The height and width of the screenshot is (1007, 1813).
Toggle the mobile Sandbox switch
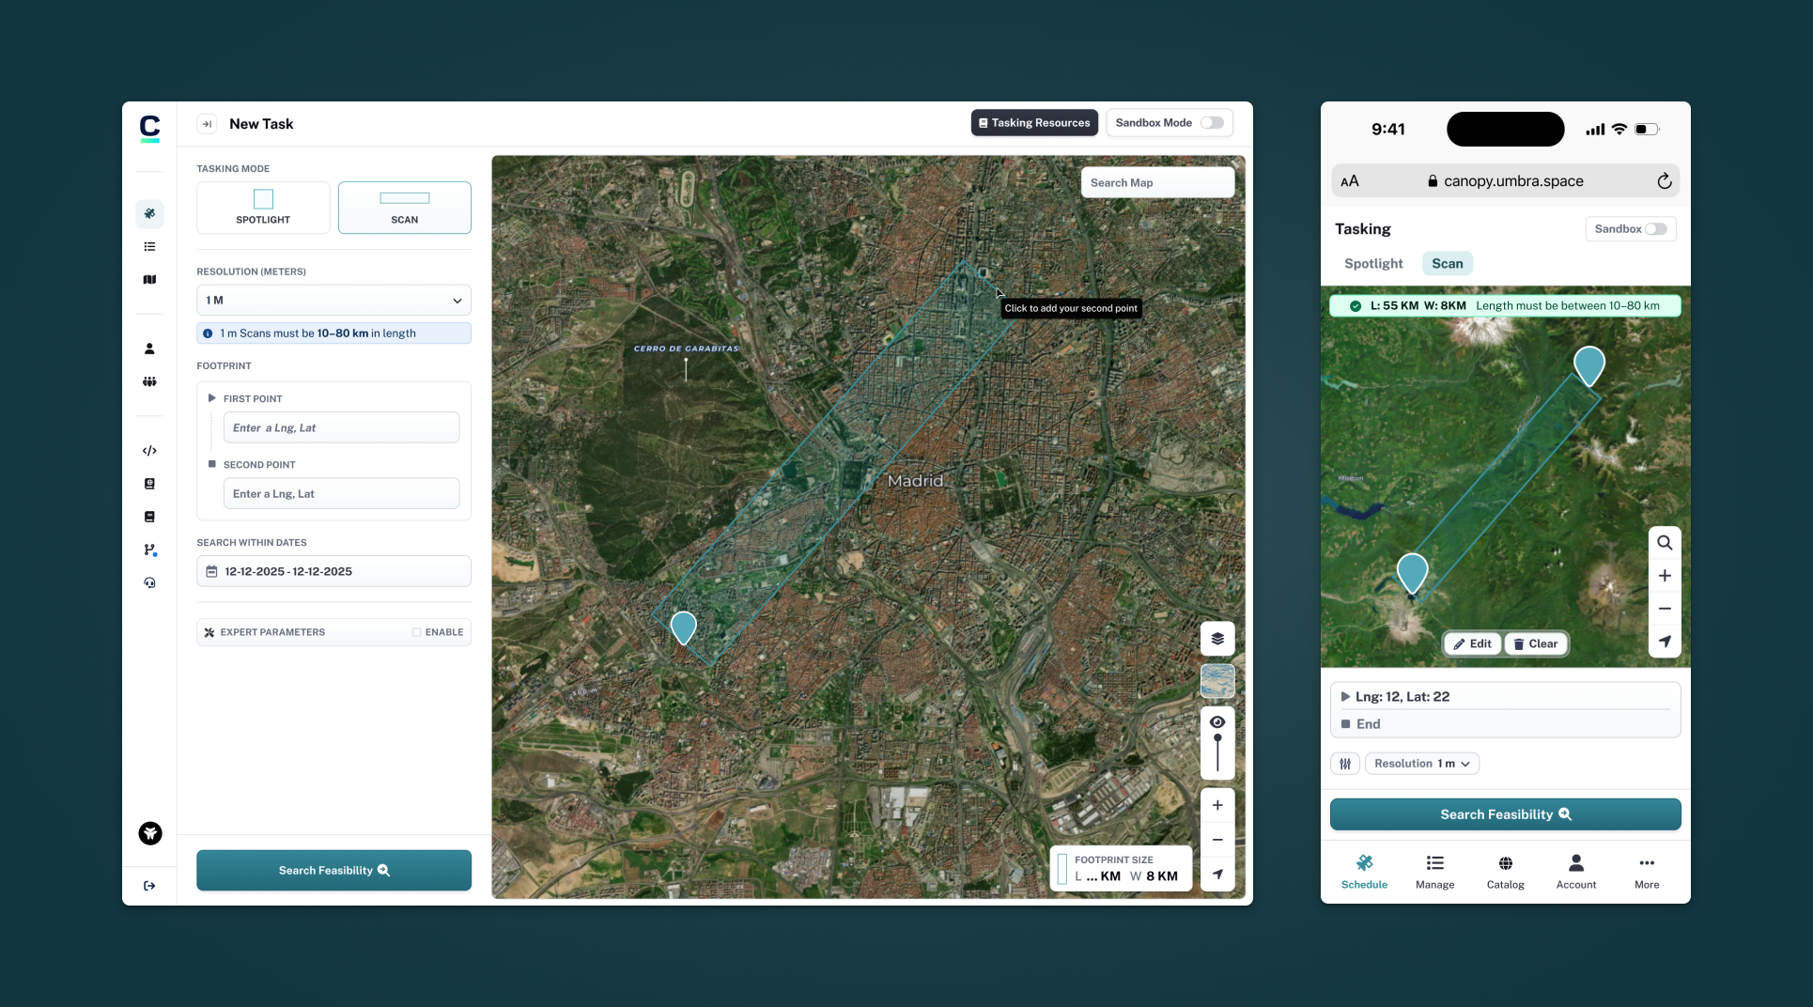pos(1655,229)
